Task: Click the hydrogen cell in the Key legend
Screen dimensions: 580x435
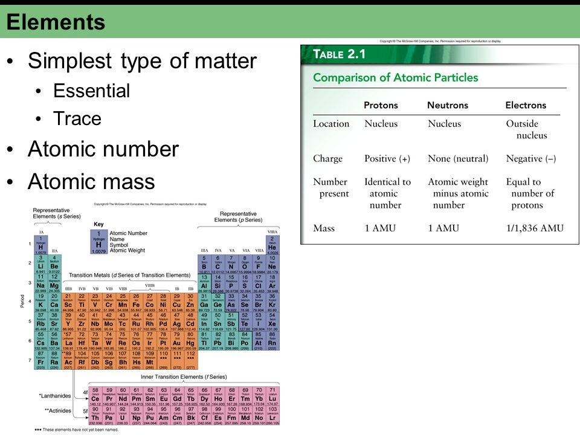Action: (98, 242)
